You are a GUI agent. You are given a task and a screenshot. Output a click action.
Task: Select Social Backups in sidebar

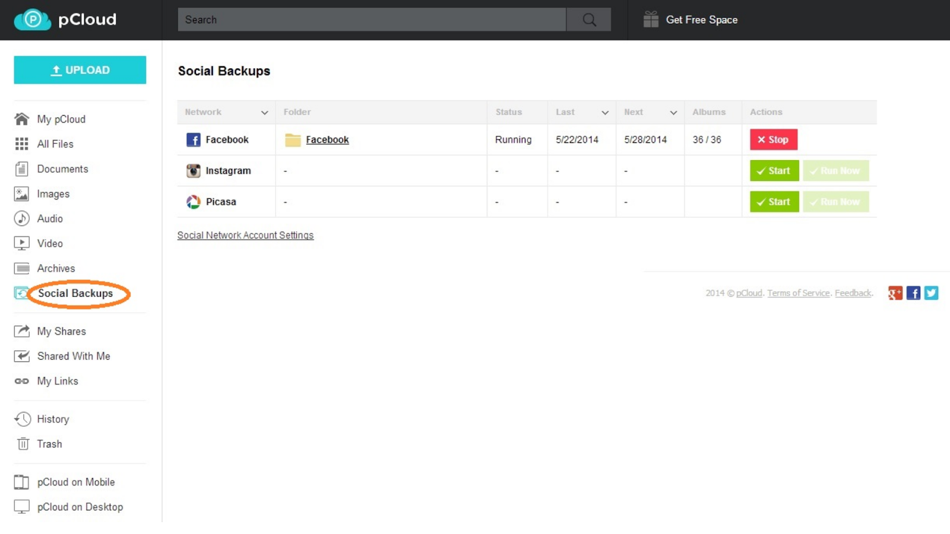click(x=75, y=293)
